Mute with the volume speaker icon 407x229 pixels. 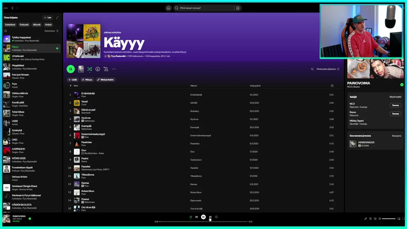tap(379, 219)
